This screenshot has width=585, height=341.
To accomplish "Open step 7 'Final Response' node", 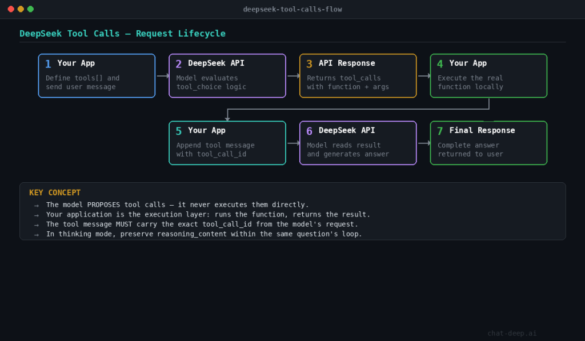I will [x=488, y=143].
